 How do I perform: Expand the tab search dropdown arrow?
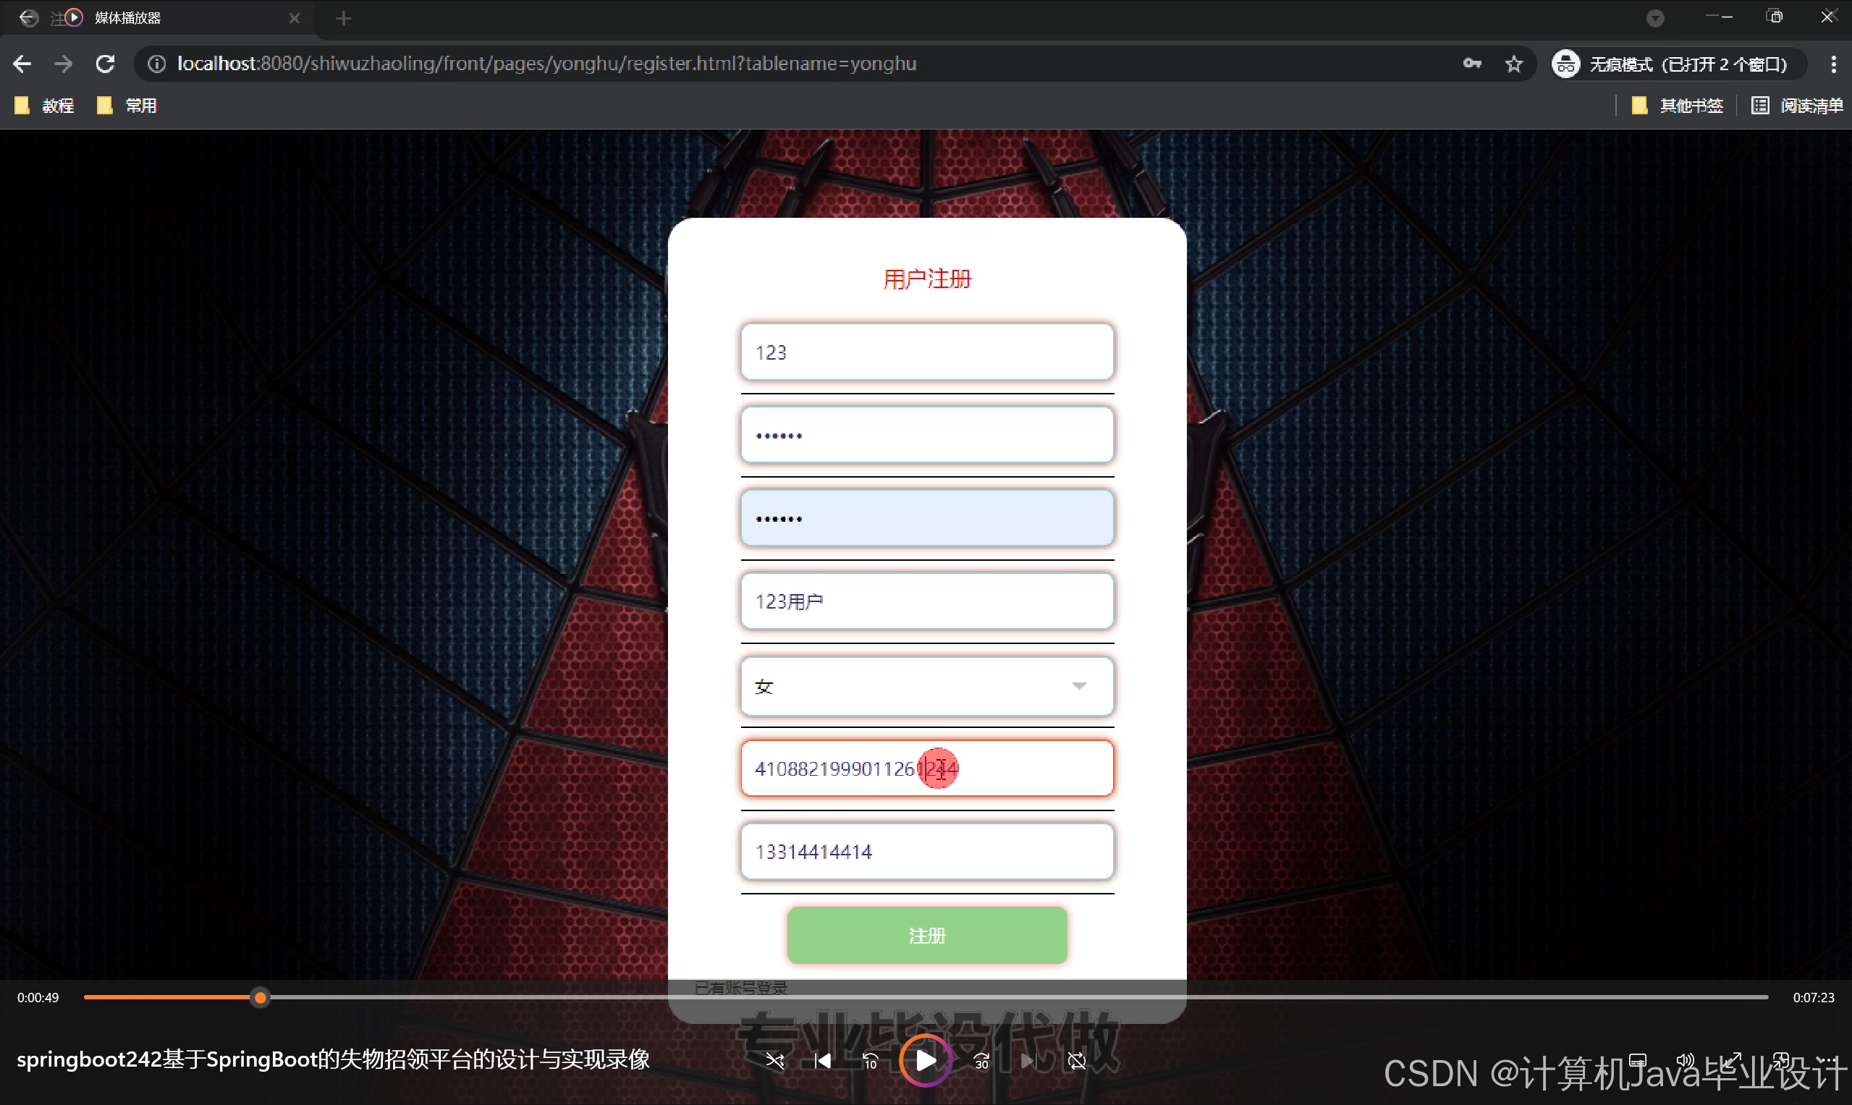click(x=1654, y=18)
